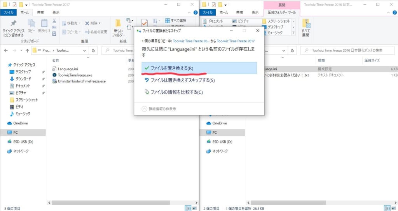
Task: Select UninstallToolwizTimeFreeze.exe in file list
Action: (x=82, y=81)
